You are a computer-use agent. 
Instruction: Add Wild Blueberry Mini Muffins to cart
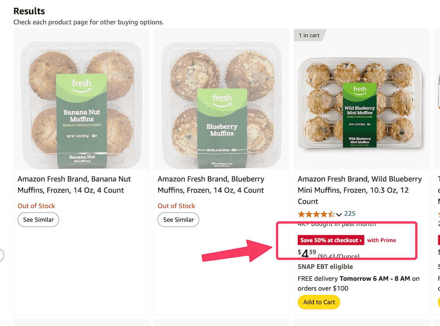click(319, 302)
